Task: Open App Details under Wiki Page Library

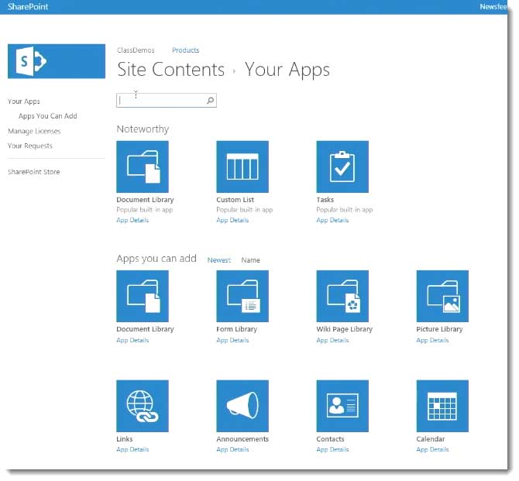Action: (x=332, y=340)
